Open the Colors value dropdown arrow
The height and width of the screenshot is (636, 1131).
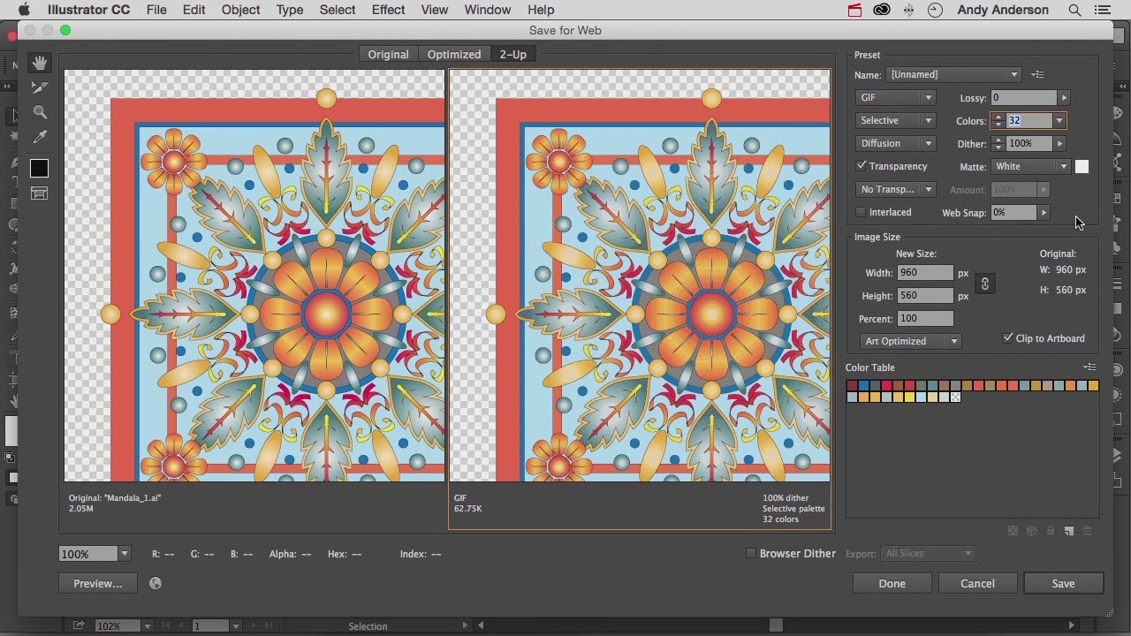[1059, 121]
